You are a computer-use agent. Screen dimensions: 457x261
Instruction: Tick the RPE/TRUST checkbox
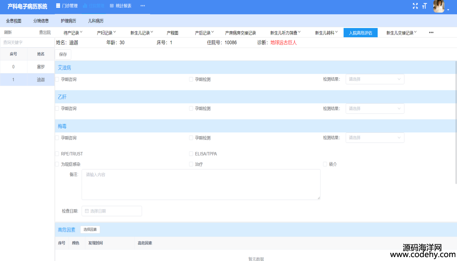coord(57,154)
